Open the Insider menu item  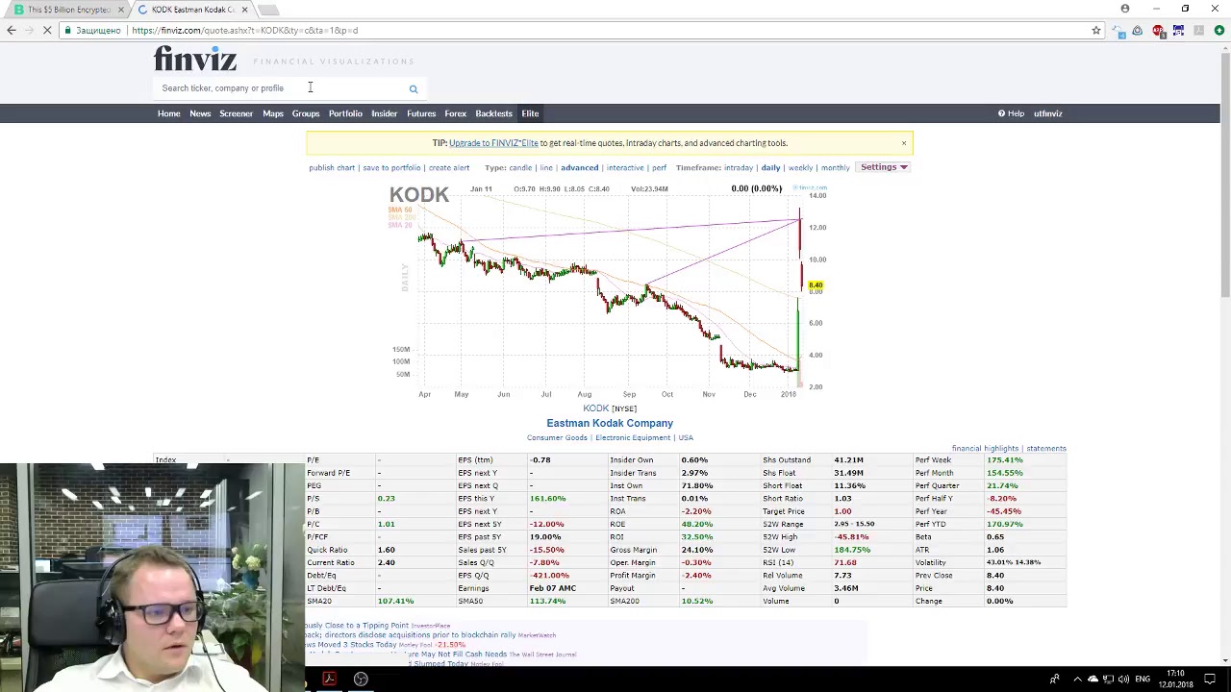[x=384, y=113]
